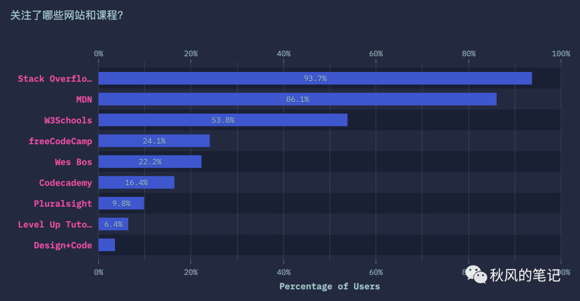Click the freeCodeCamp 24.1% bar

pyautogui.click(x=154, y=141)
